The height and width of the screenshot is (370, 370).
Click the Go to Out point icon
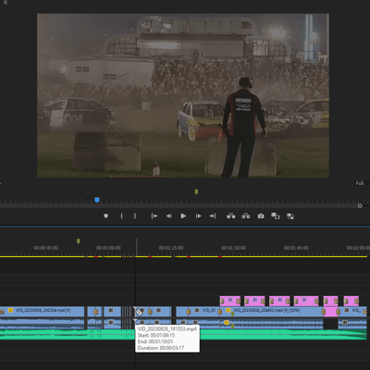tap(213, 216)
